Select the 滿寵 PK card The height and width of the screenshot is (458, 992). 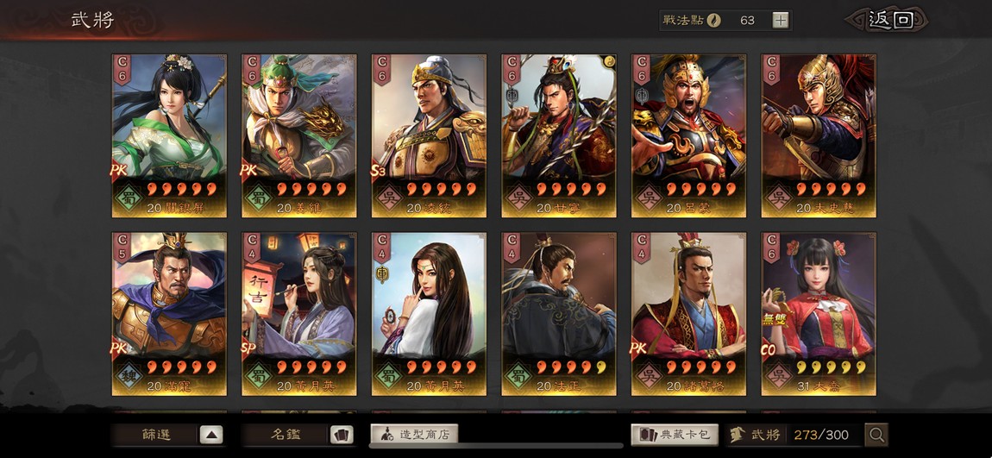pos(170,314)
